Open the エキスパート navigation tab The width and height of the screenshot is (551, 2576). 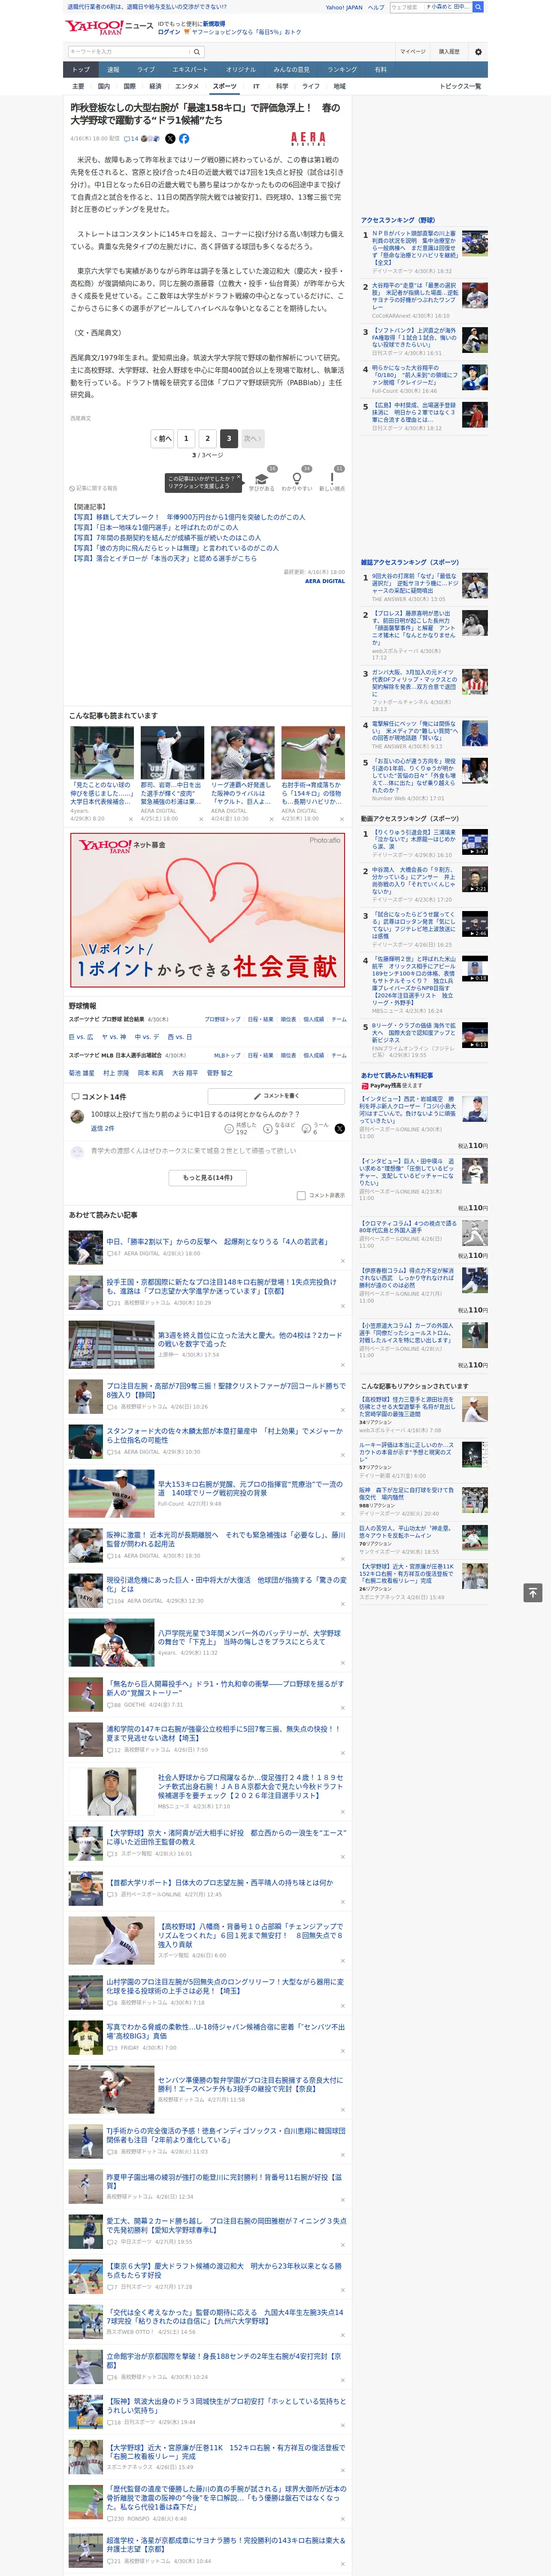coord(190,70)
